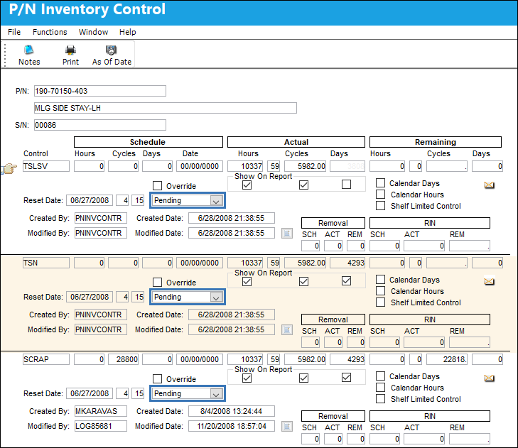The image size is (518, 448).
Task: Toggle Calendar Hours in SCRAP section
Action: 380,387
